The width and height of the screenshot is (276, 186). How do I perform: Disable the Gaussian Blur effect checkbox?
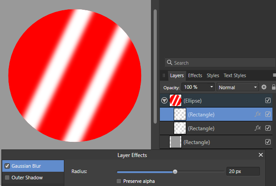(7, 166)
